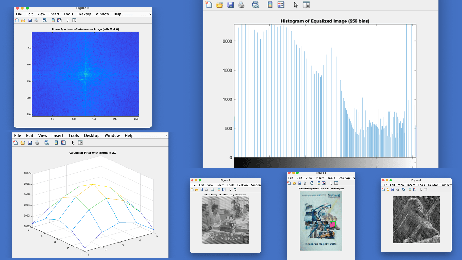Create a new figure from Figure 2 toolbar
Viewport: 462px width, 260px height.
click(x=17, y=20)
